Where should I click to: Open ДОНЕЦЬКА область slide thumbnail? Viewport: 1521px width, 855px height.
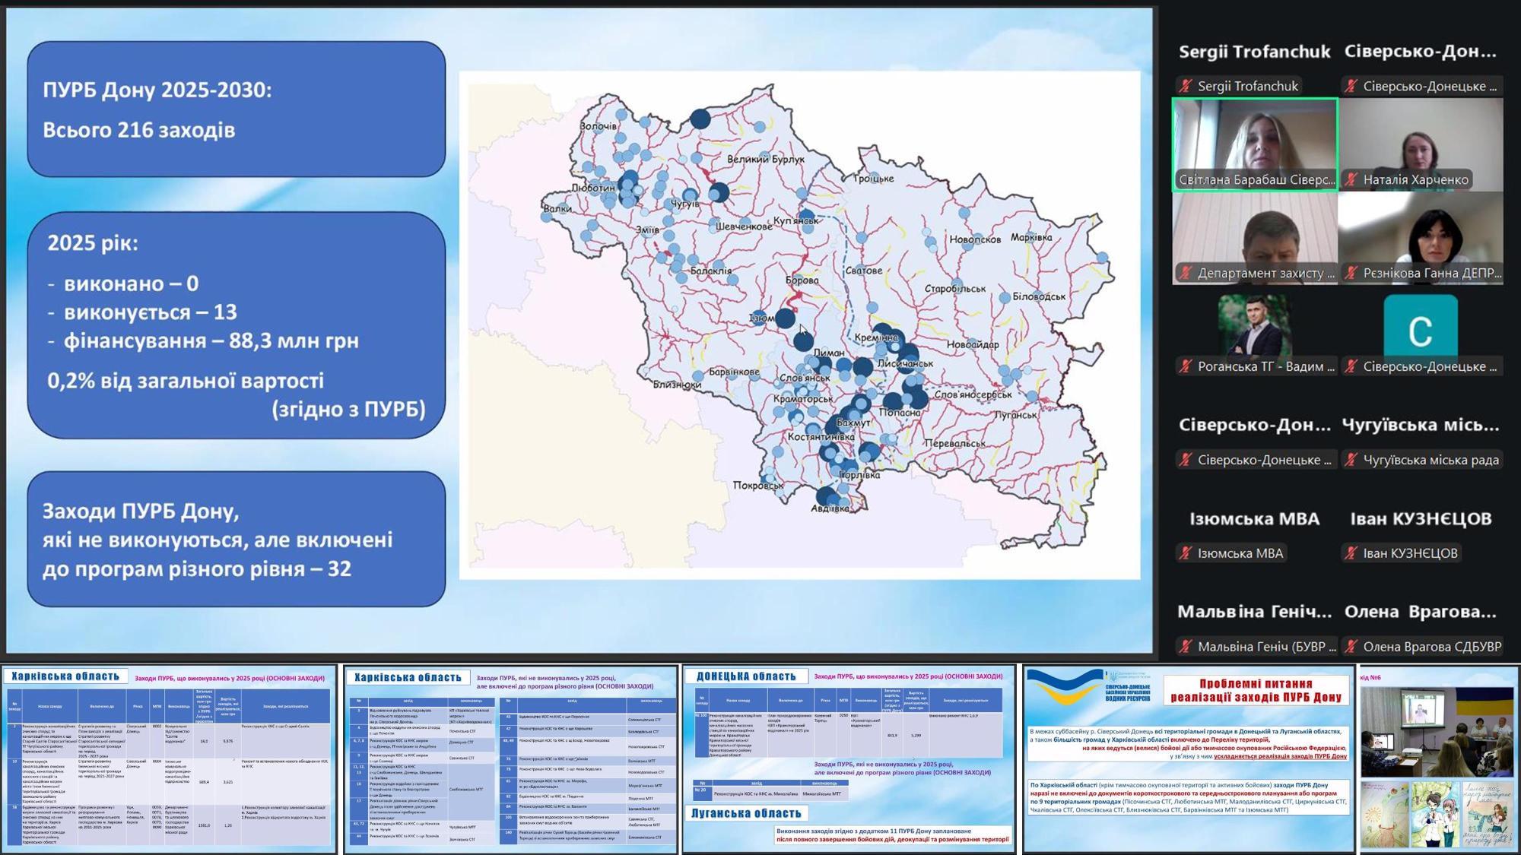click(849, 760)
